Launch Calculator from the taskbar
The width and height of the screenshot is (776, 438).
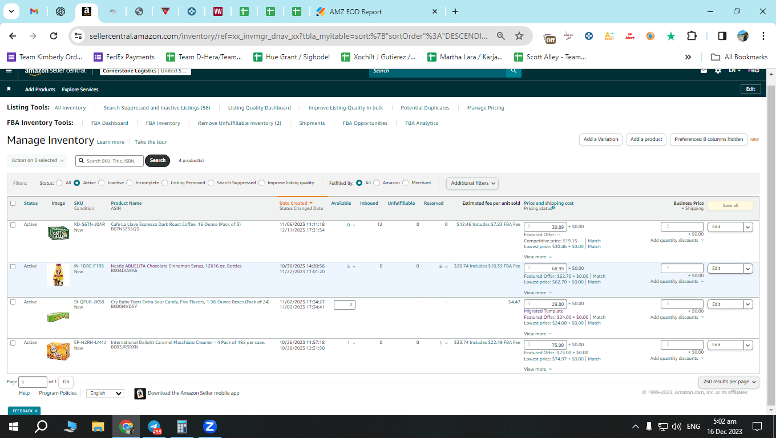coord(182,426)
